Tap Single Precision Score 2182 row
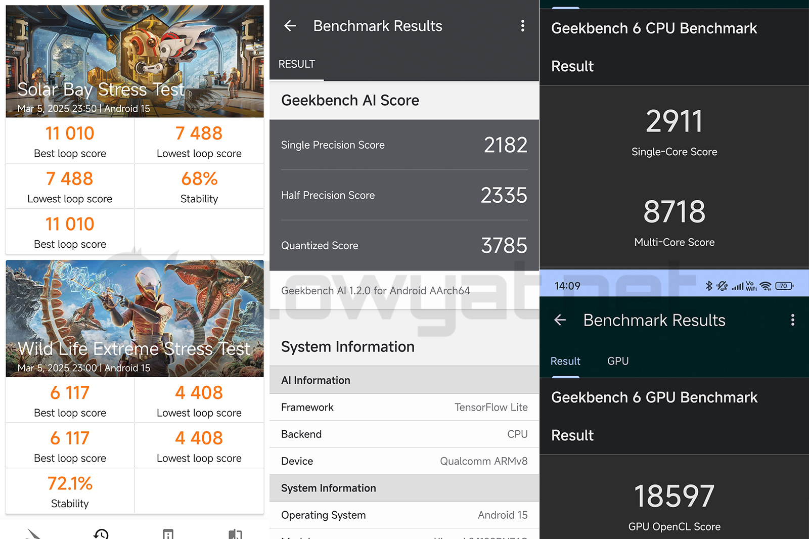 pos(404,145)
